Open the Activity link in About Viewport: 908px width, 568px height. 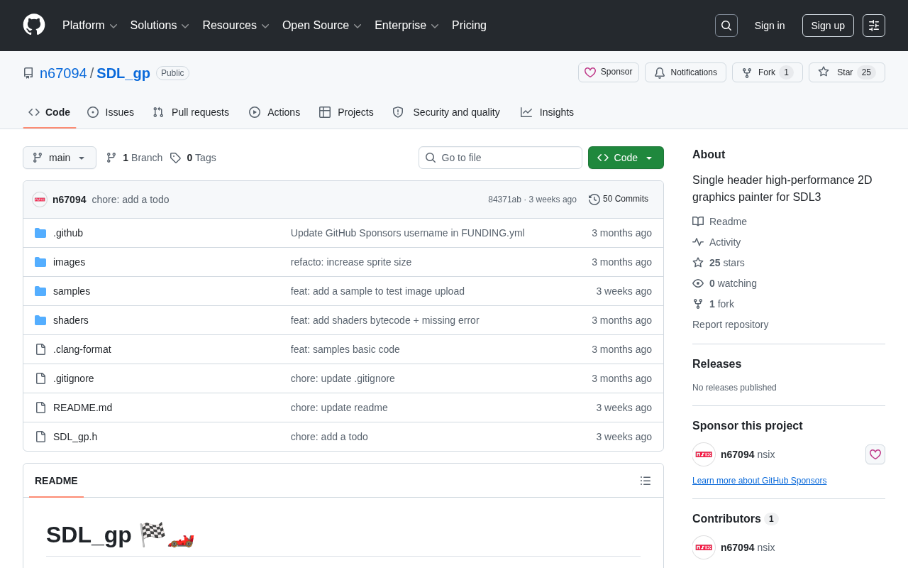tap(716, 242)
